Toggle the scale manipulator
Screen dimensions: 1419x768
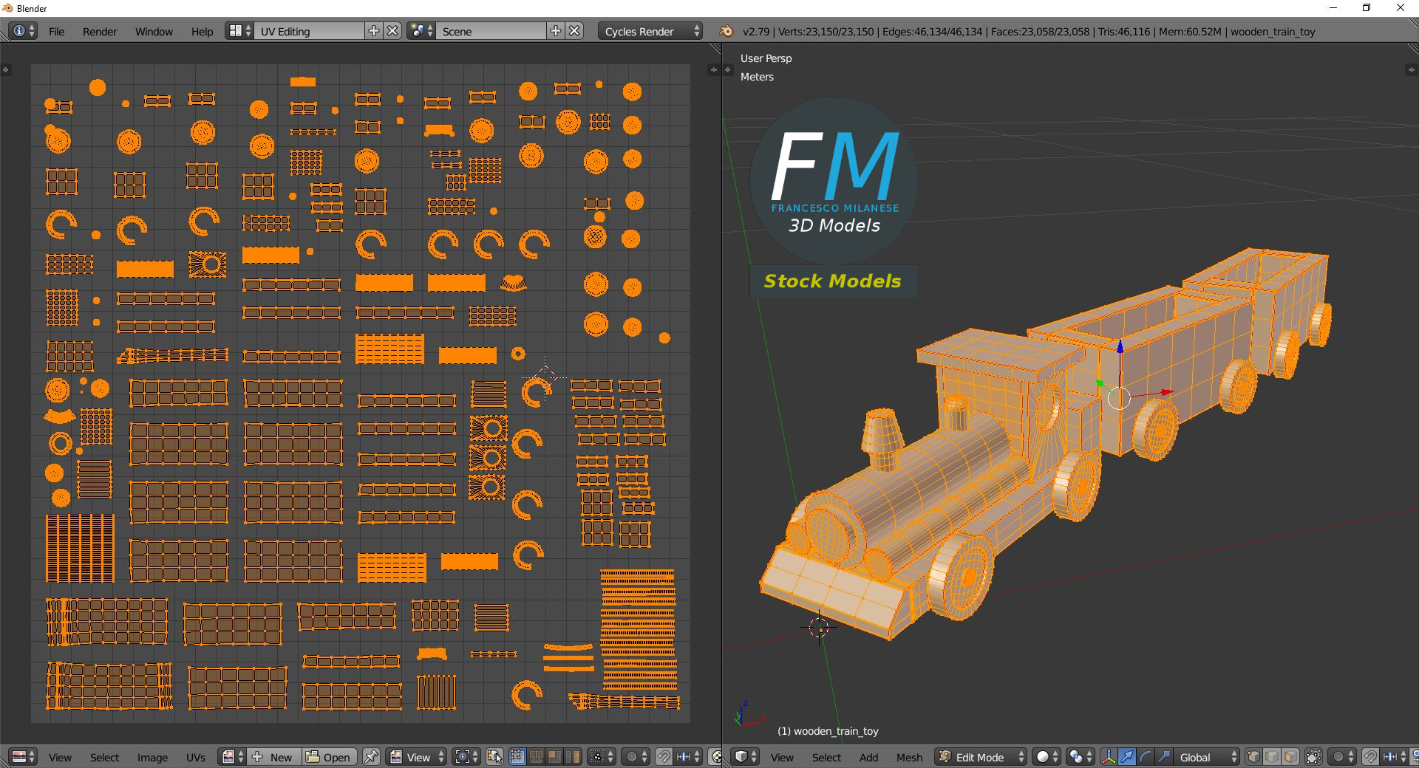(x=1164, y=757)
